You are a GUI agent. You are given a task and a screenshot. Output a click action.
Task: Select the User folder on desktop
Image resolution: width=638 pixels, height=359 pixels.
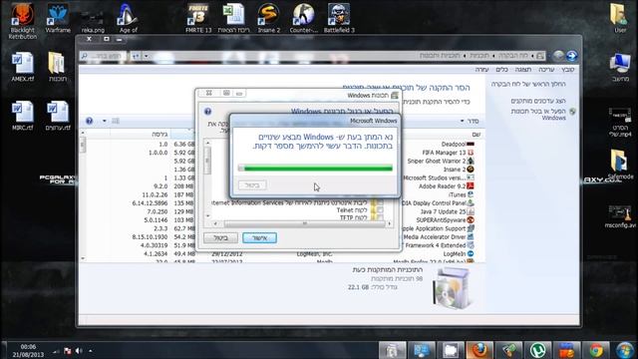point(620,18)
